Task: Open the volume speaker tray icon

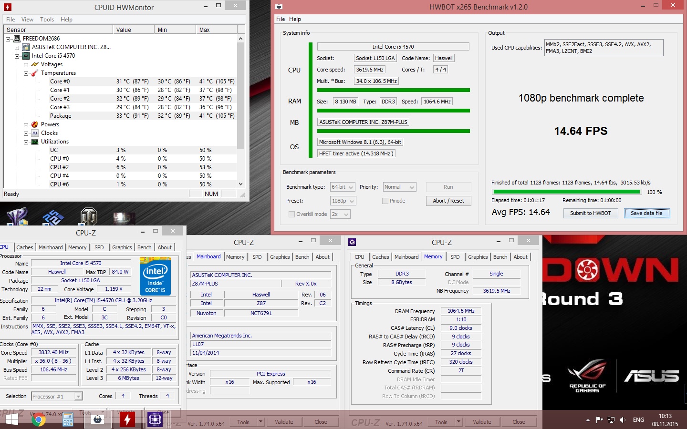Action: pos(623,420)
